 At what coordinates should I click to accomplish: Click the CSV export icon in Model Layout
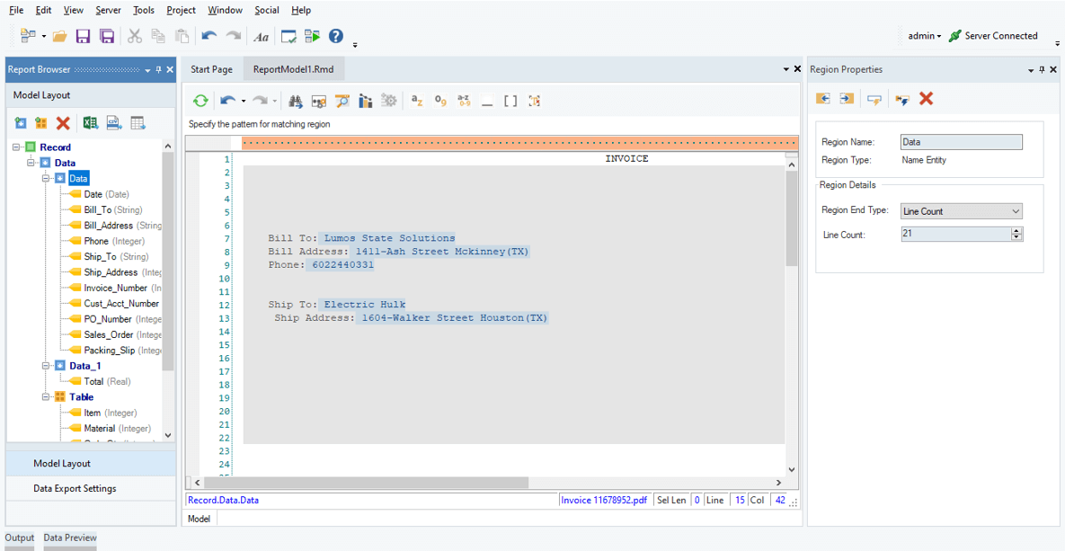click(x=114, y=123)
